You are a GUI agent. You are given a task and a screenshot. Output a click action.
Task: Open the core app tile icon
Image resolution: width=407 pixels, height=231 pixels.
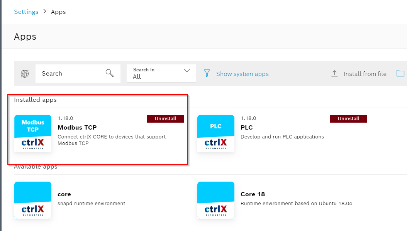tap(33, 200)
